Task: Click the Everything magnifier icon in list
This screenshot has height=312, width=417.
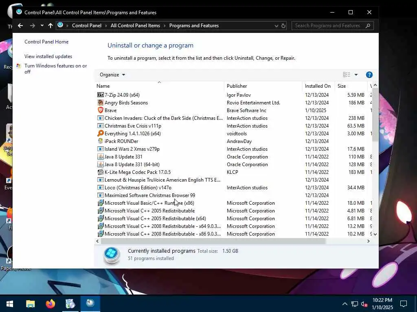Action: tap(100, 133)
